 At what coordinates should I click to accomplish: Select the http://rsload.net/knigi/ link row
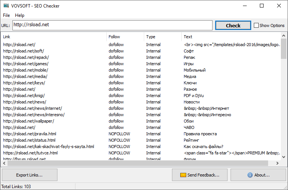pyautogui.click(x=141, y=96)
